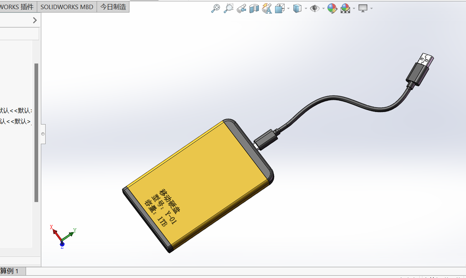Click the Apply Scene icon
Viewport: 466px width, 278px height.
[345, 8]
